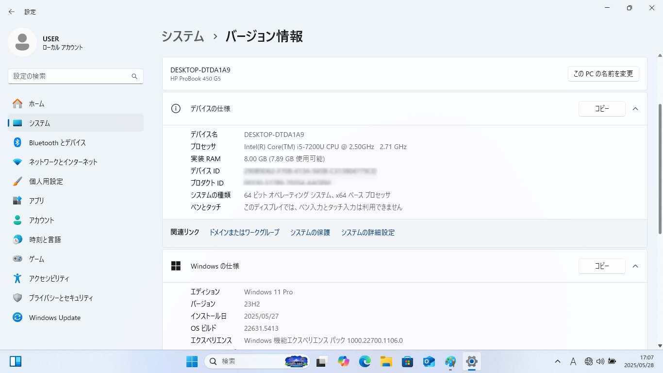Open File Explorer from the taskbar
The height and width of the screenshot is (373, 663).
click(386, 361)
